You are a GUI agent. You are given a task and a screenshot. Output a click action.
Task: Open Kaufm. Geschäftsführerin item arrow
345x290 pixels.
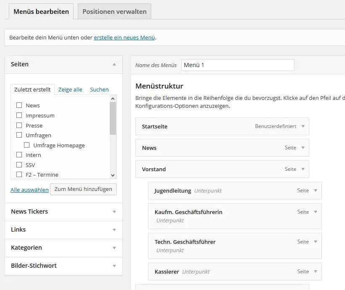tap(316, 212)
